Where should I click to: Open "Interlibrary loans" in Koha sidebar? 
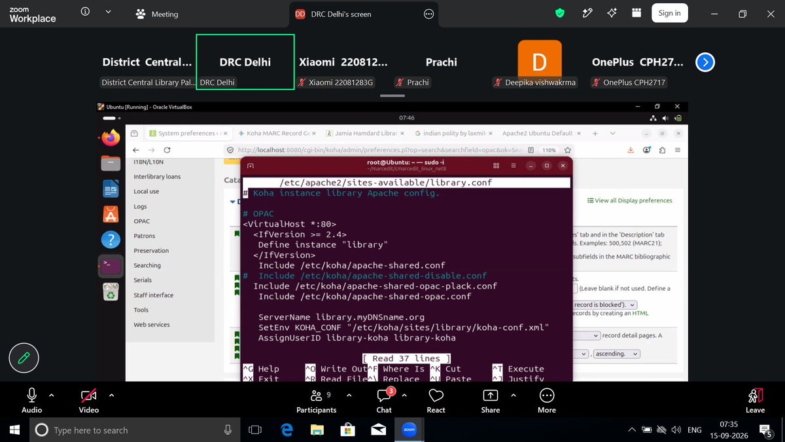tap(157, 177)
